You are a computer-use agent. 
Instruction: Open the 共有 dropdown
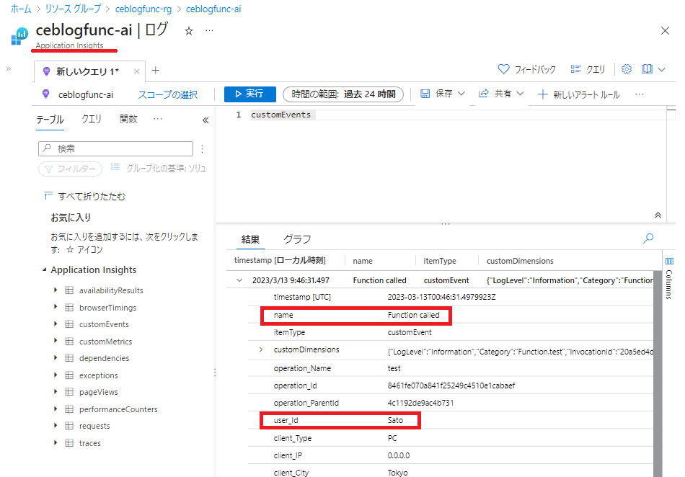[501, 94]
